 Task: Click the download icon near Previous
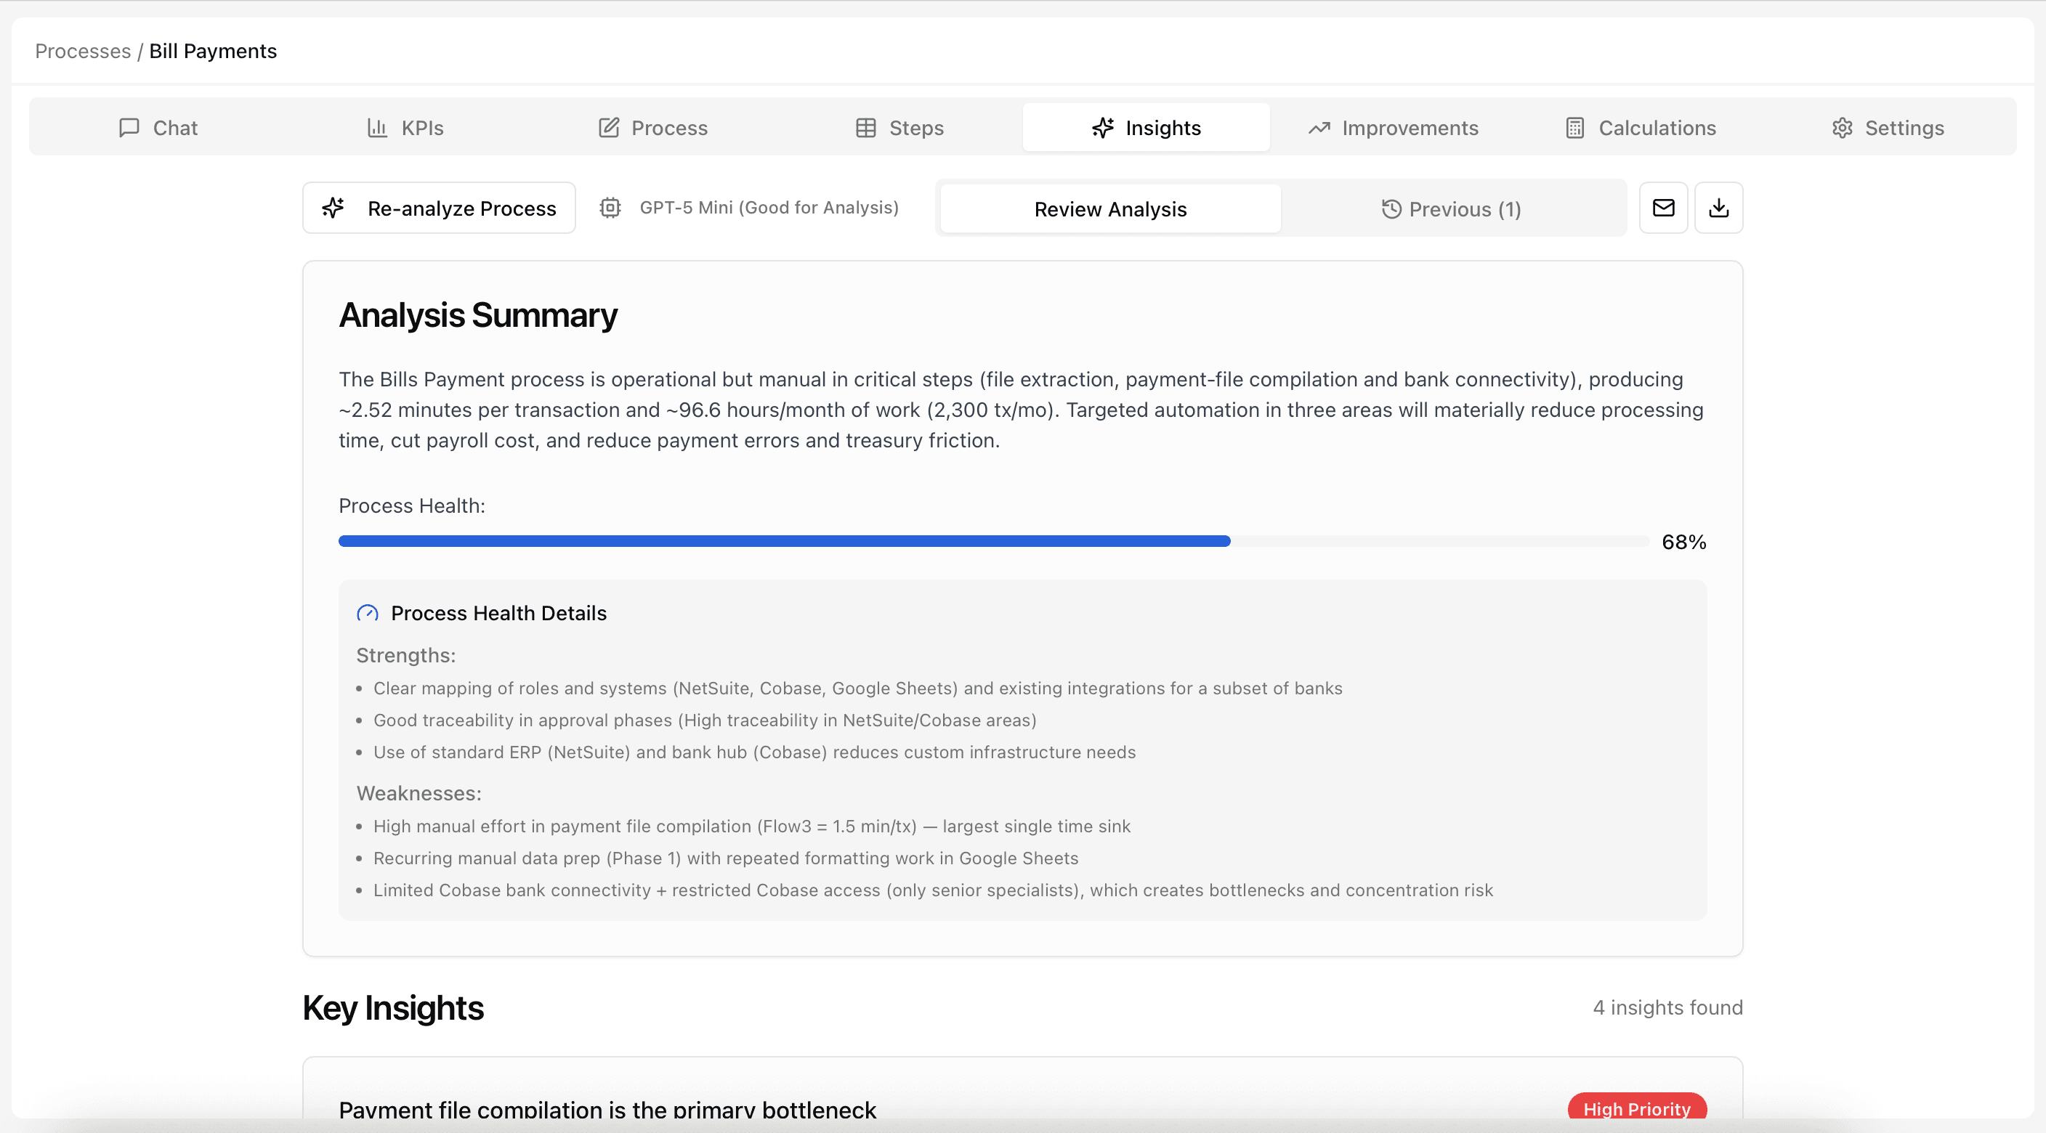tap(1719, 208)
